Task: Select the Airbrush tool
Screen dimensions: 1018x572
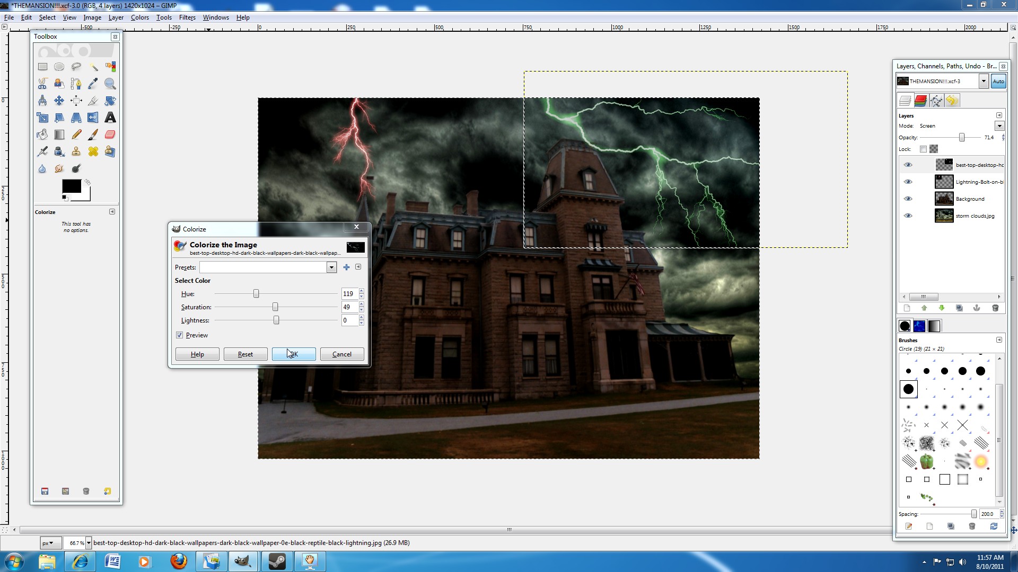Action: 42,151
